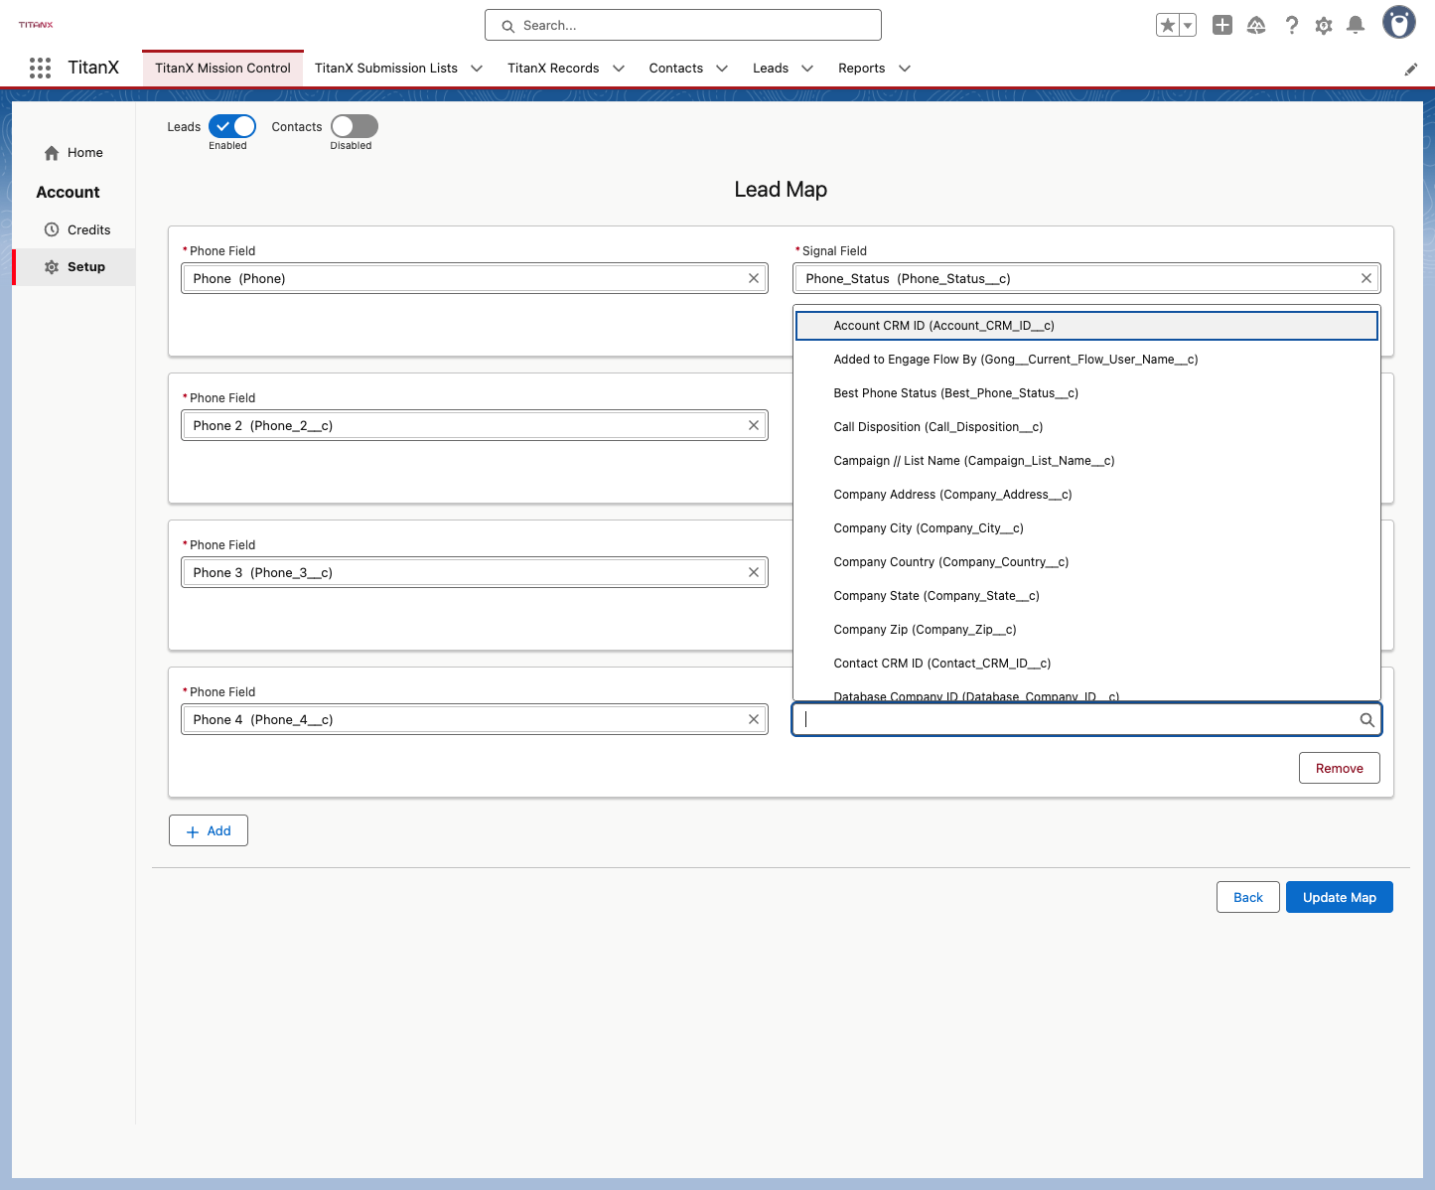Open TitanX Mission Control tab
The width and height of the screenshot is (1435, 1190).
coord(222,69)
